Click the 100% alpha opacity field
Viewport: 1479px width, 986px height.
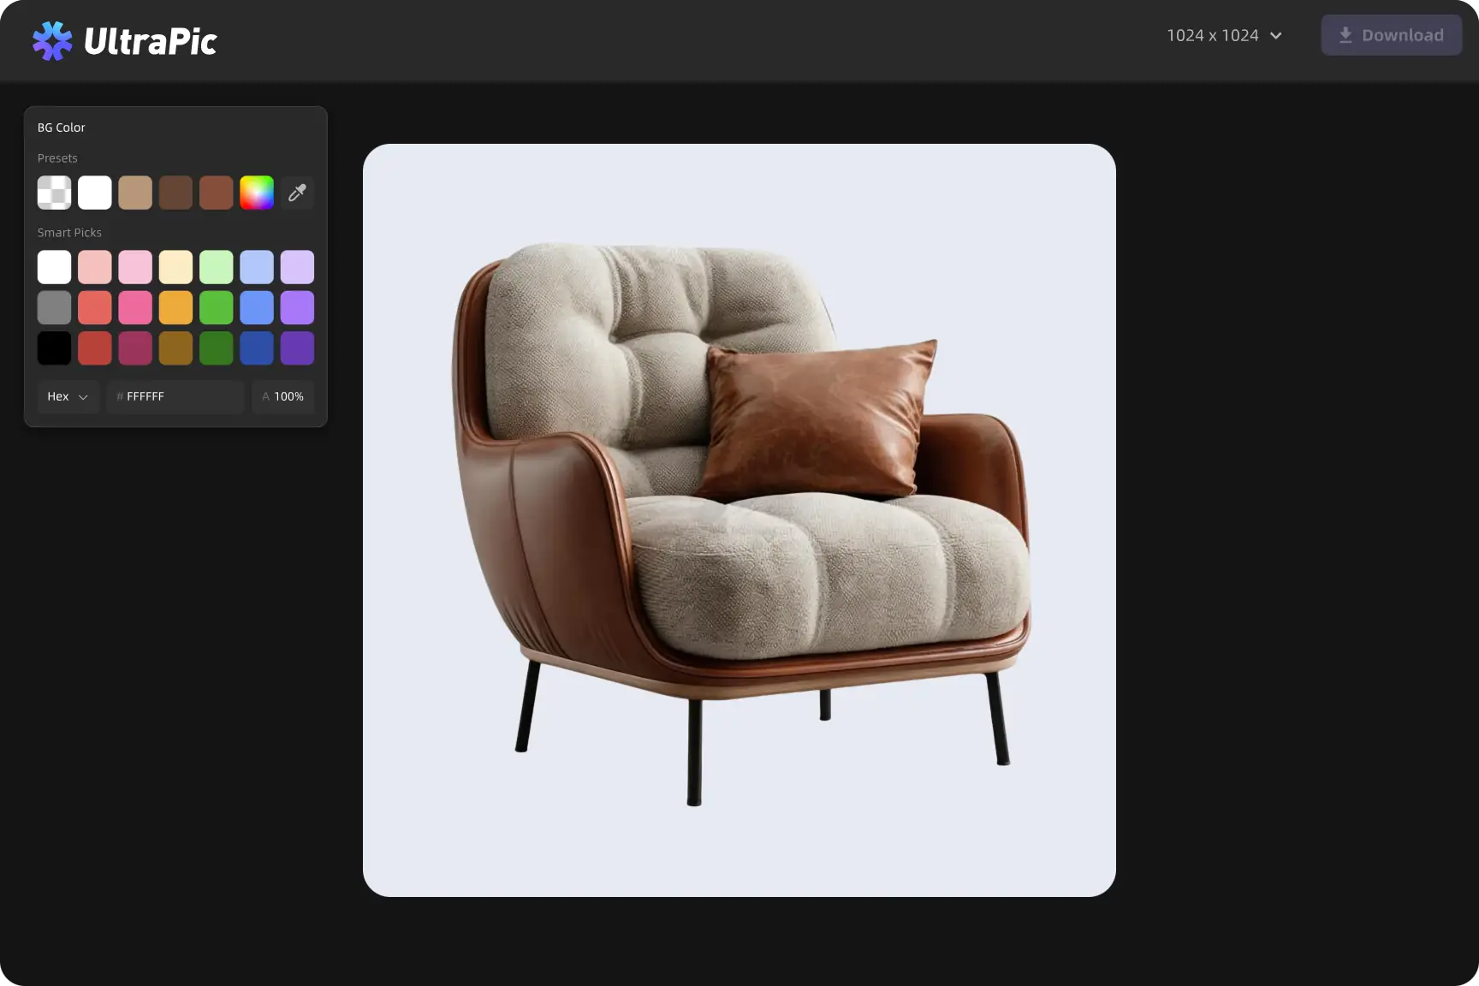coord(283,396)
